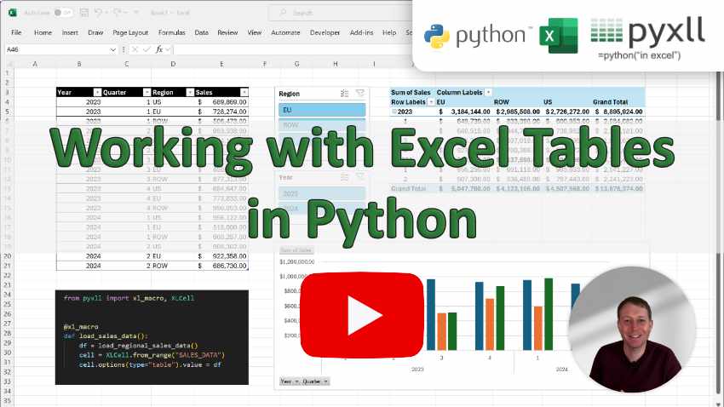Expand the Name Box dropdown arrow

click(x=113, y=49)
